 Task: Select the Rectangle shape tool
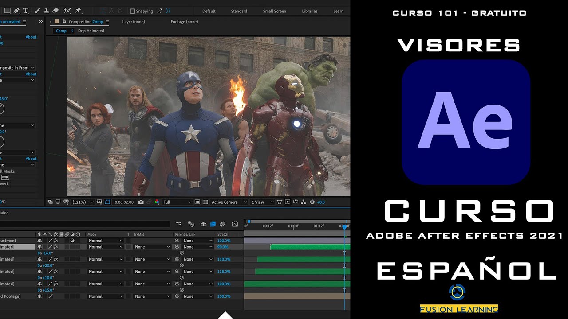[x=8, y=11]
